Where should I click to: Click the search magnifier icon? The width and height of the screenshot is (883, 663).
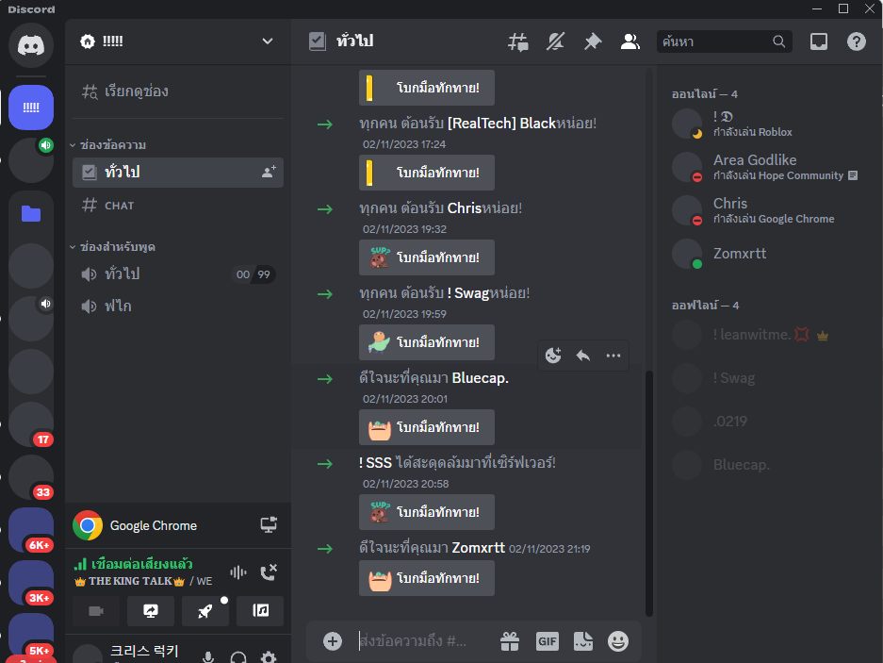click(778, 41)
